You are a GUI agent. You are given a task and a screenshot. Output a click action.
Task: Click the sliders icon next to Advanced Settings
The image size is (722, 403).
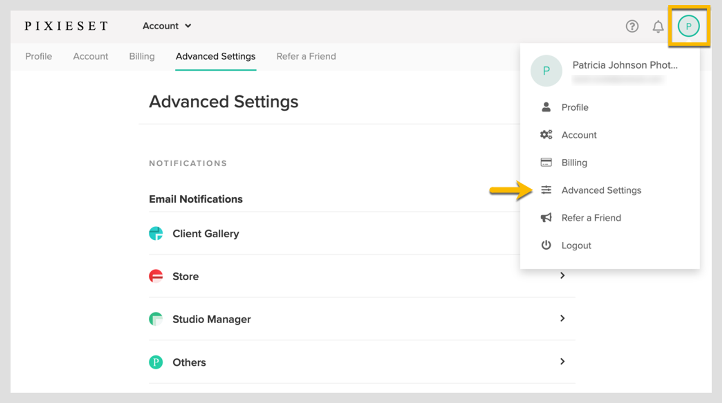(546, 190)
